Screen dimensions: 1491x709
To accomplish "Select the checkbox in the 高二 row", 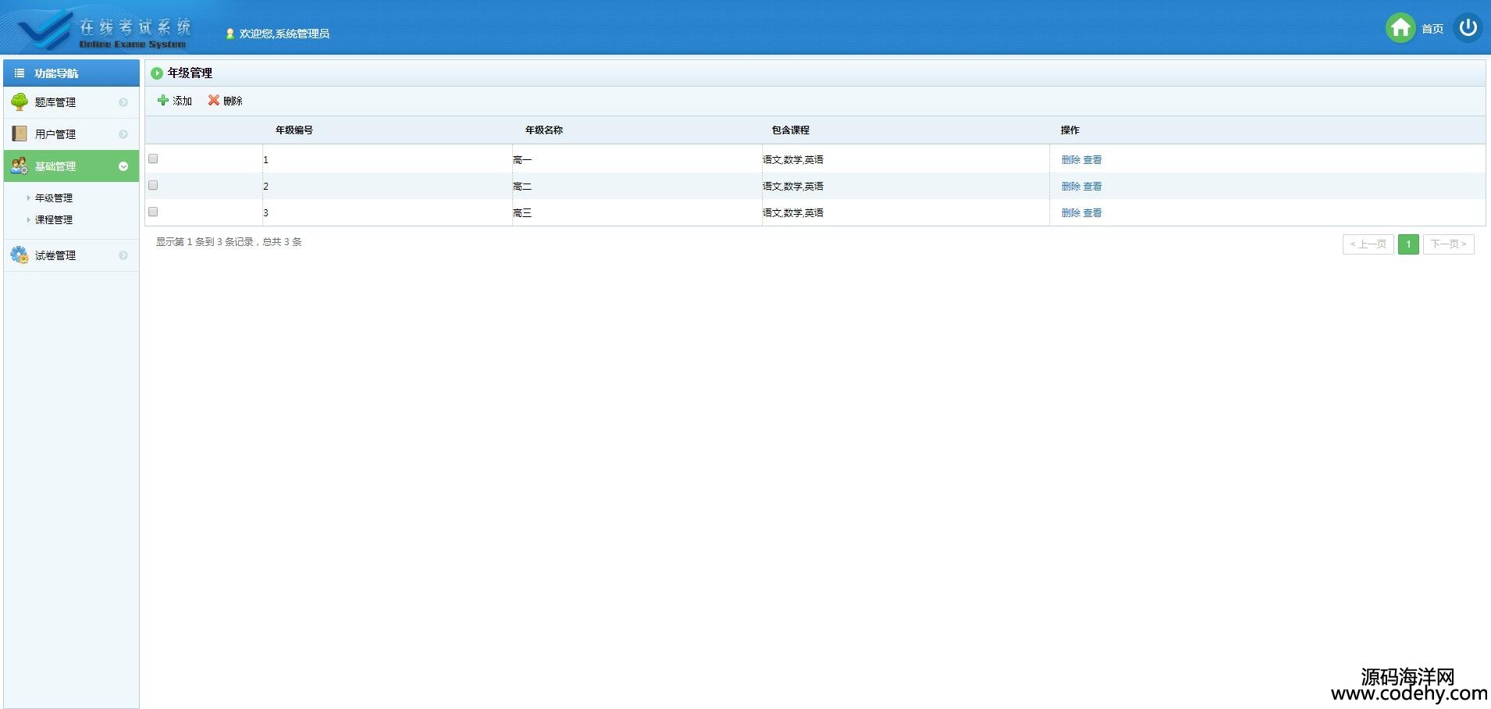I will click(x=153, y=185).
